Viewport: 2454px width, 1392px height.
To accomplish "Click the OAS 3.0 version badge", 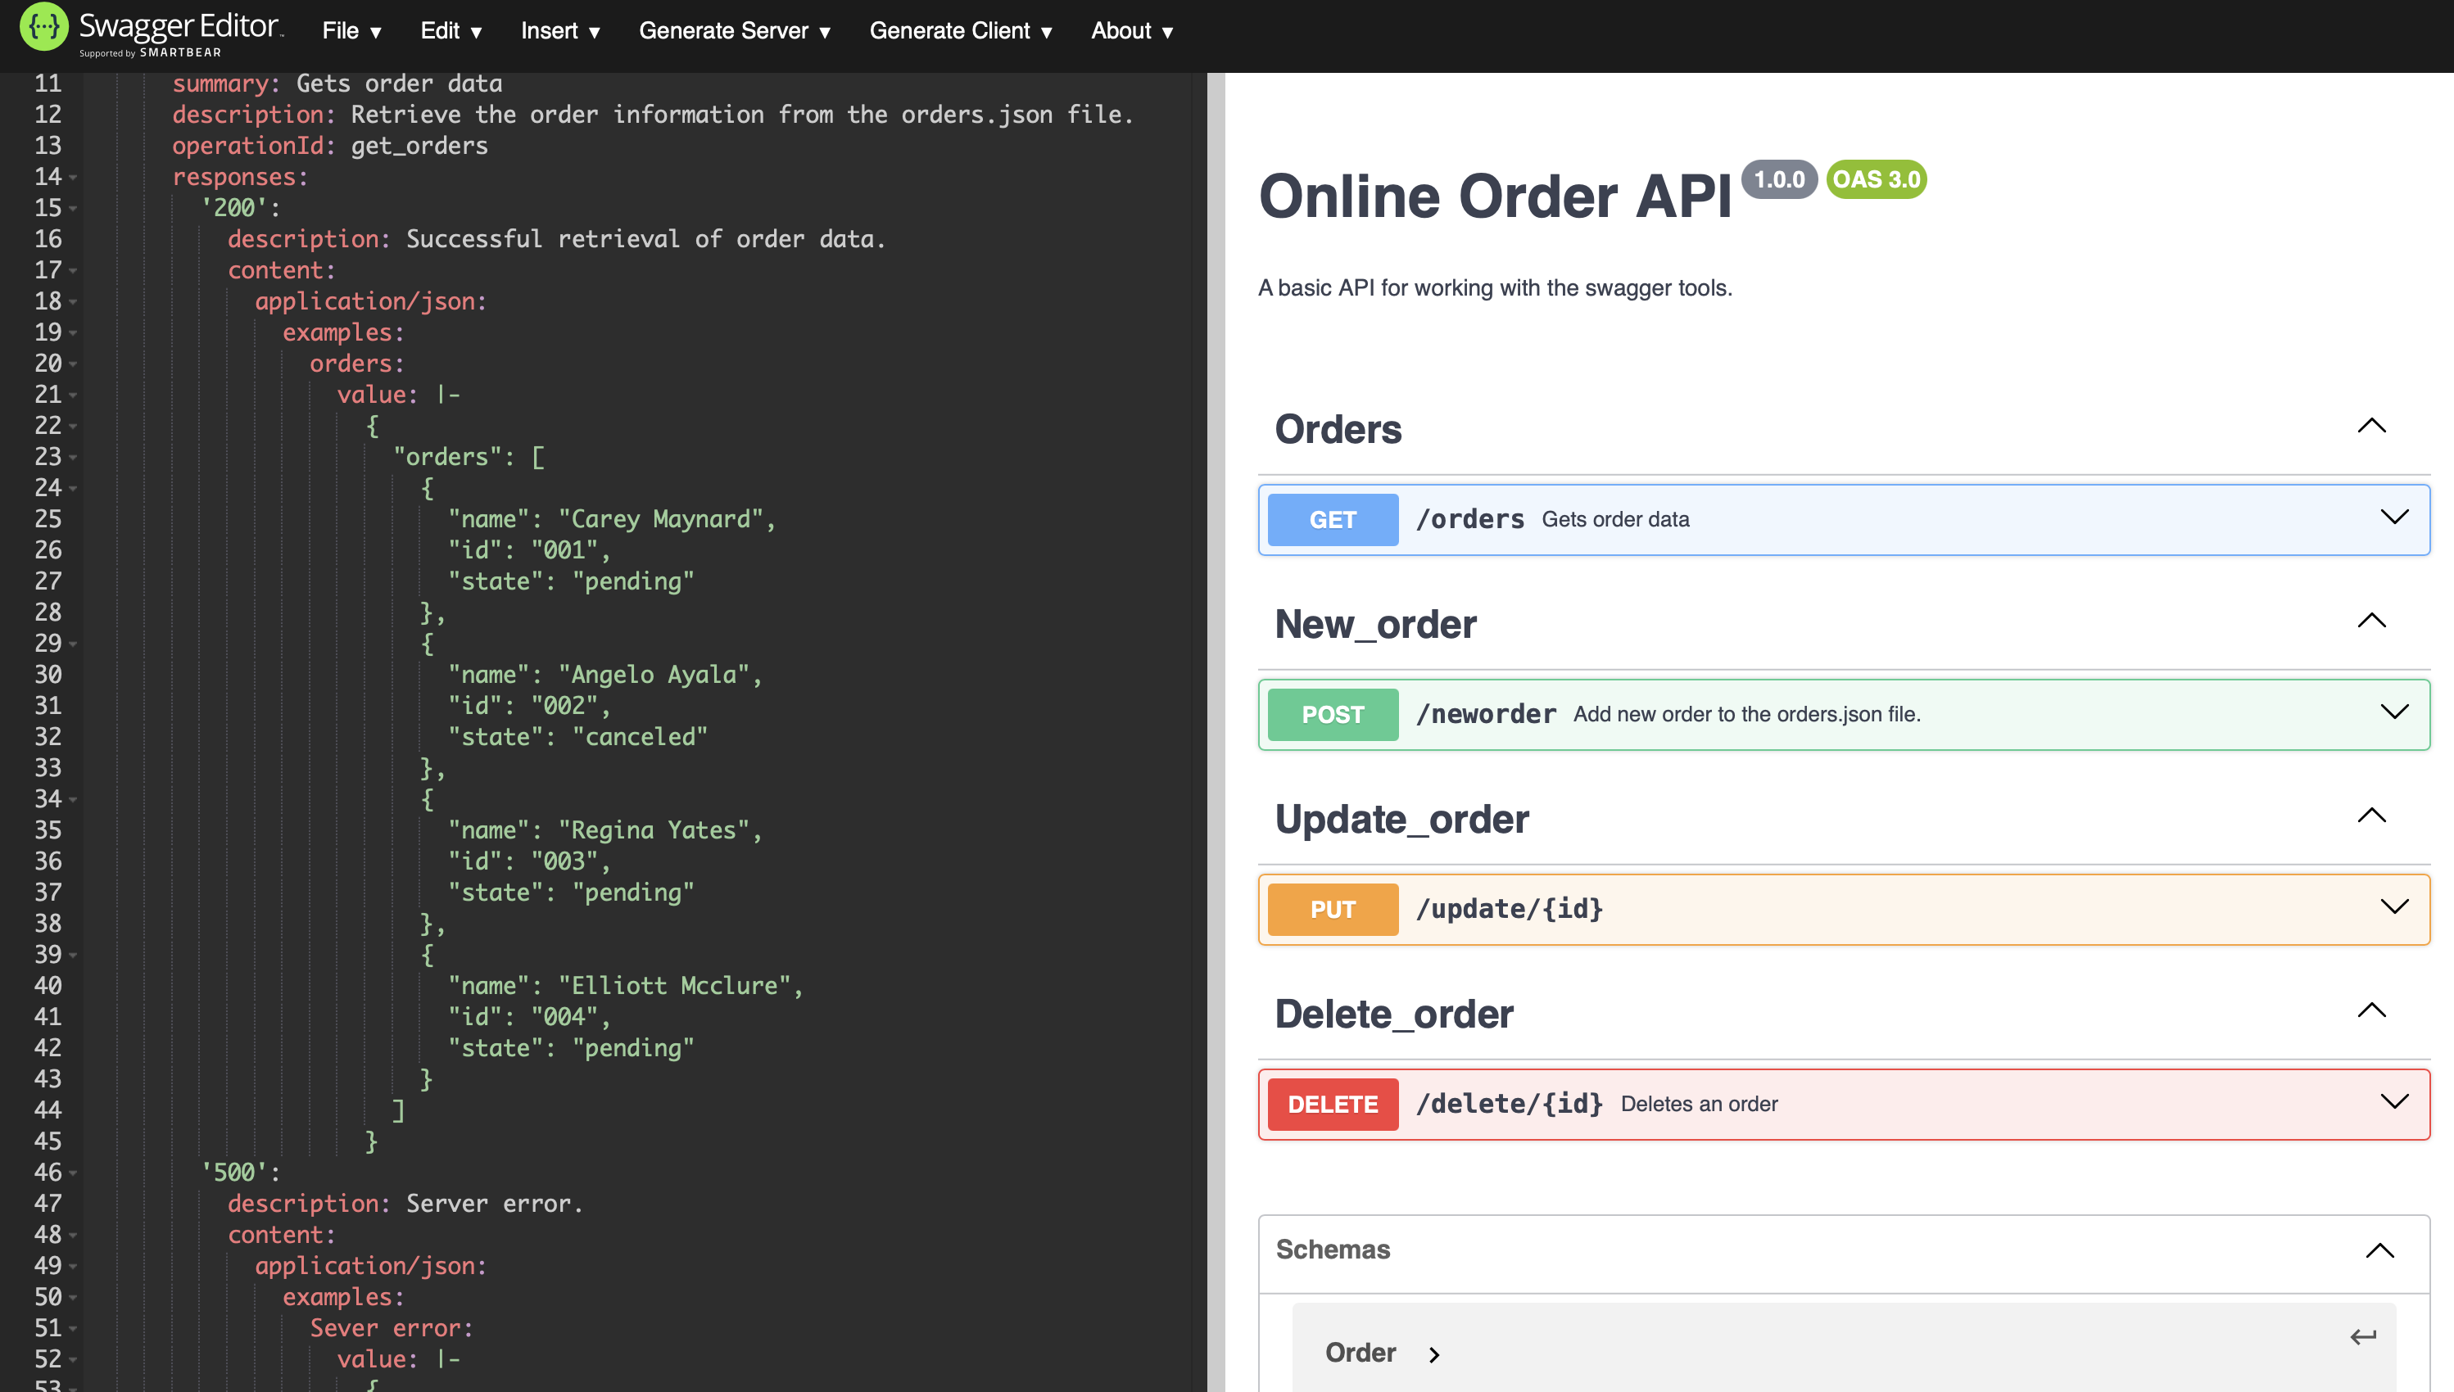I will pos(1876,179).
